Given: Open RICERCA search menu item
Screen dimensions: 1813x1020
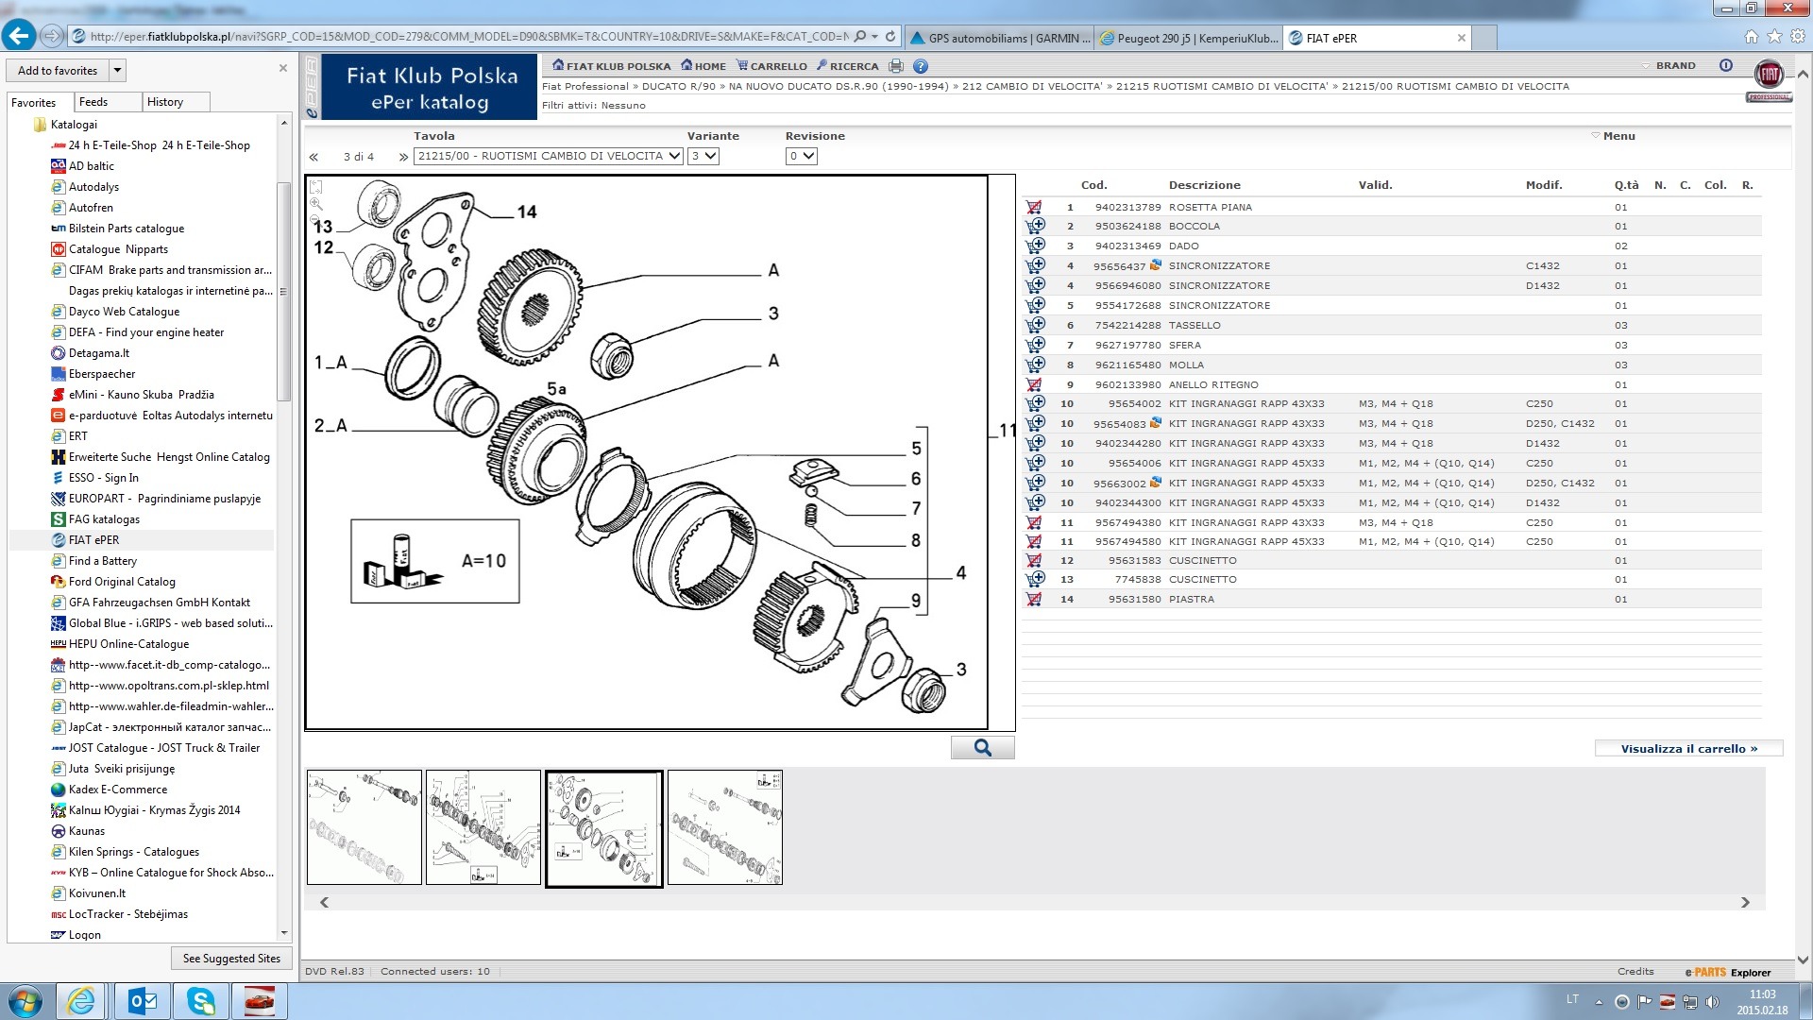Looking at the screenshot, I should (847, 66).
